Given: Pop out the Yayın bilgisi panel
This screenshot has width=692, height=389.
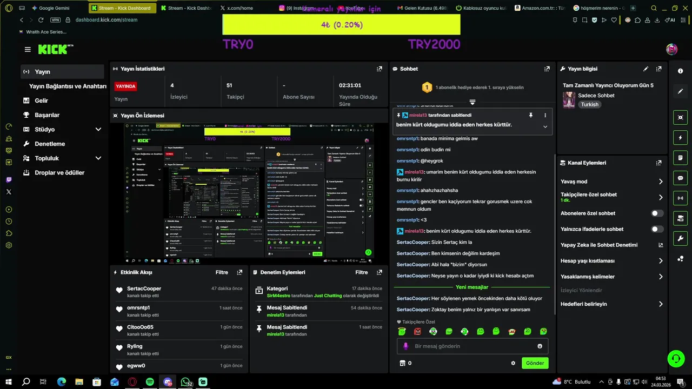Looking at the screenshot, I should (658, 69).
